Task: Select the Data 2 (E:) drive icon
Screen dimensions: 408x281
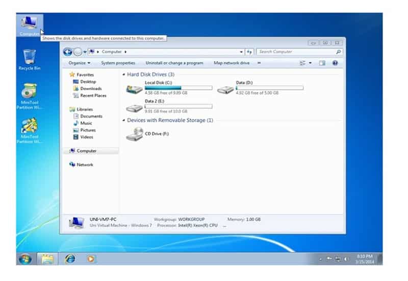Action: pos(135,108)
